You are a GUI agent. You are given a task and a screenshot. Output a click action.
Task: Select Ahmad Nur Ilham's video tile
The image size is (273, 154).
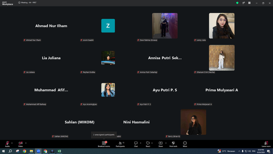[51, 26]
